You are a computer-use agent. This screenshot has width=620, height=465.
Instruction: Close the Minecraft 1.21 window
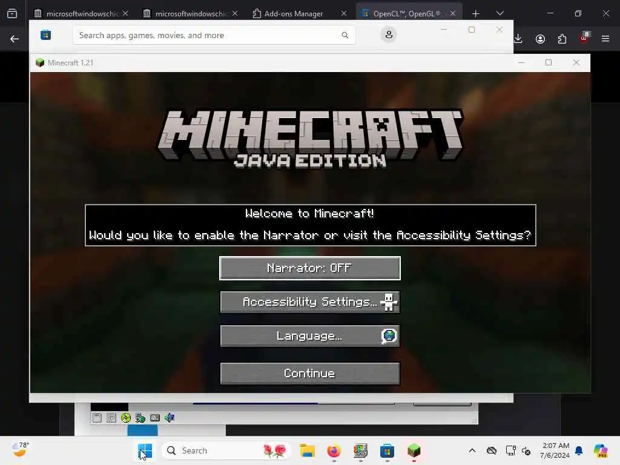576,62
